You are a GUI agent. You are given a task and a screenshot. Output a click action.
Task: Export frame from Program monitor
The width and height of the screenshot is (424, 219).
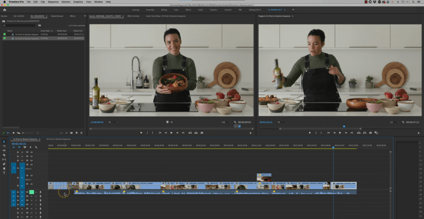pos(370,133)
